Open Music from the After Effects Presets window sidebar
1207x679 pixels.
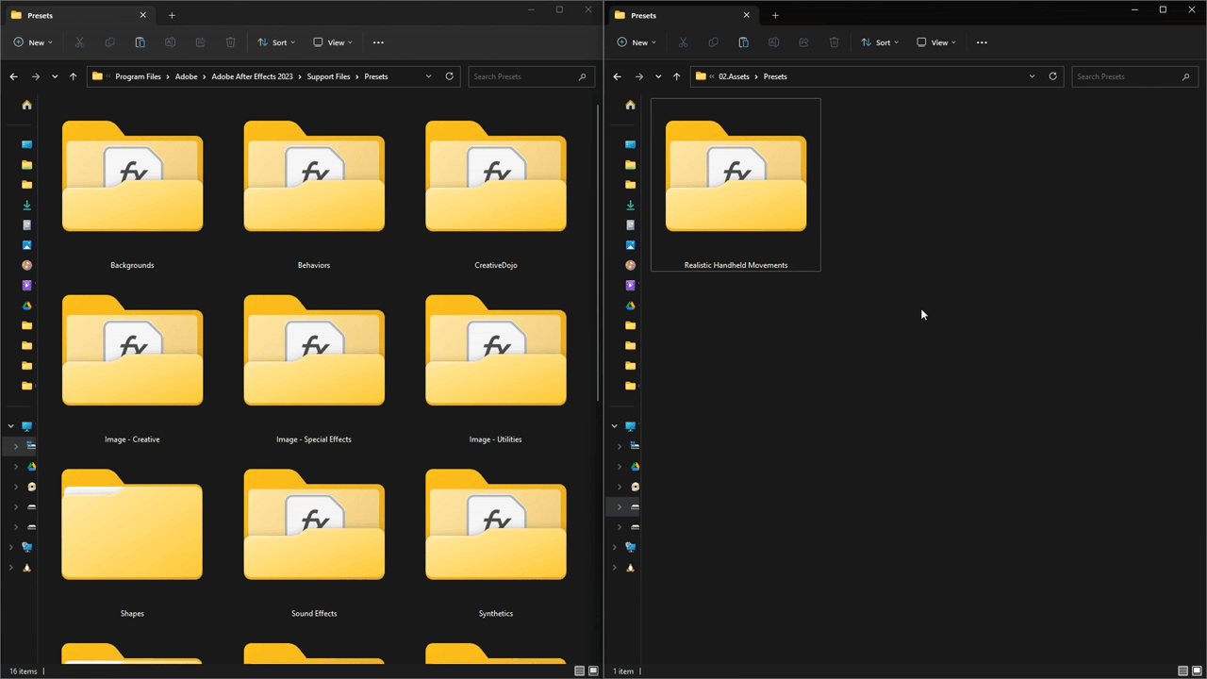(26, 265)
